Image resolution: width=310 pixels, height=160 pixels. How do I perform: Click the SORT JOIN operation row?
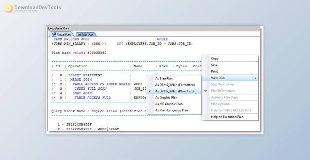[x=82, y=93]
